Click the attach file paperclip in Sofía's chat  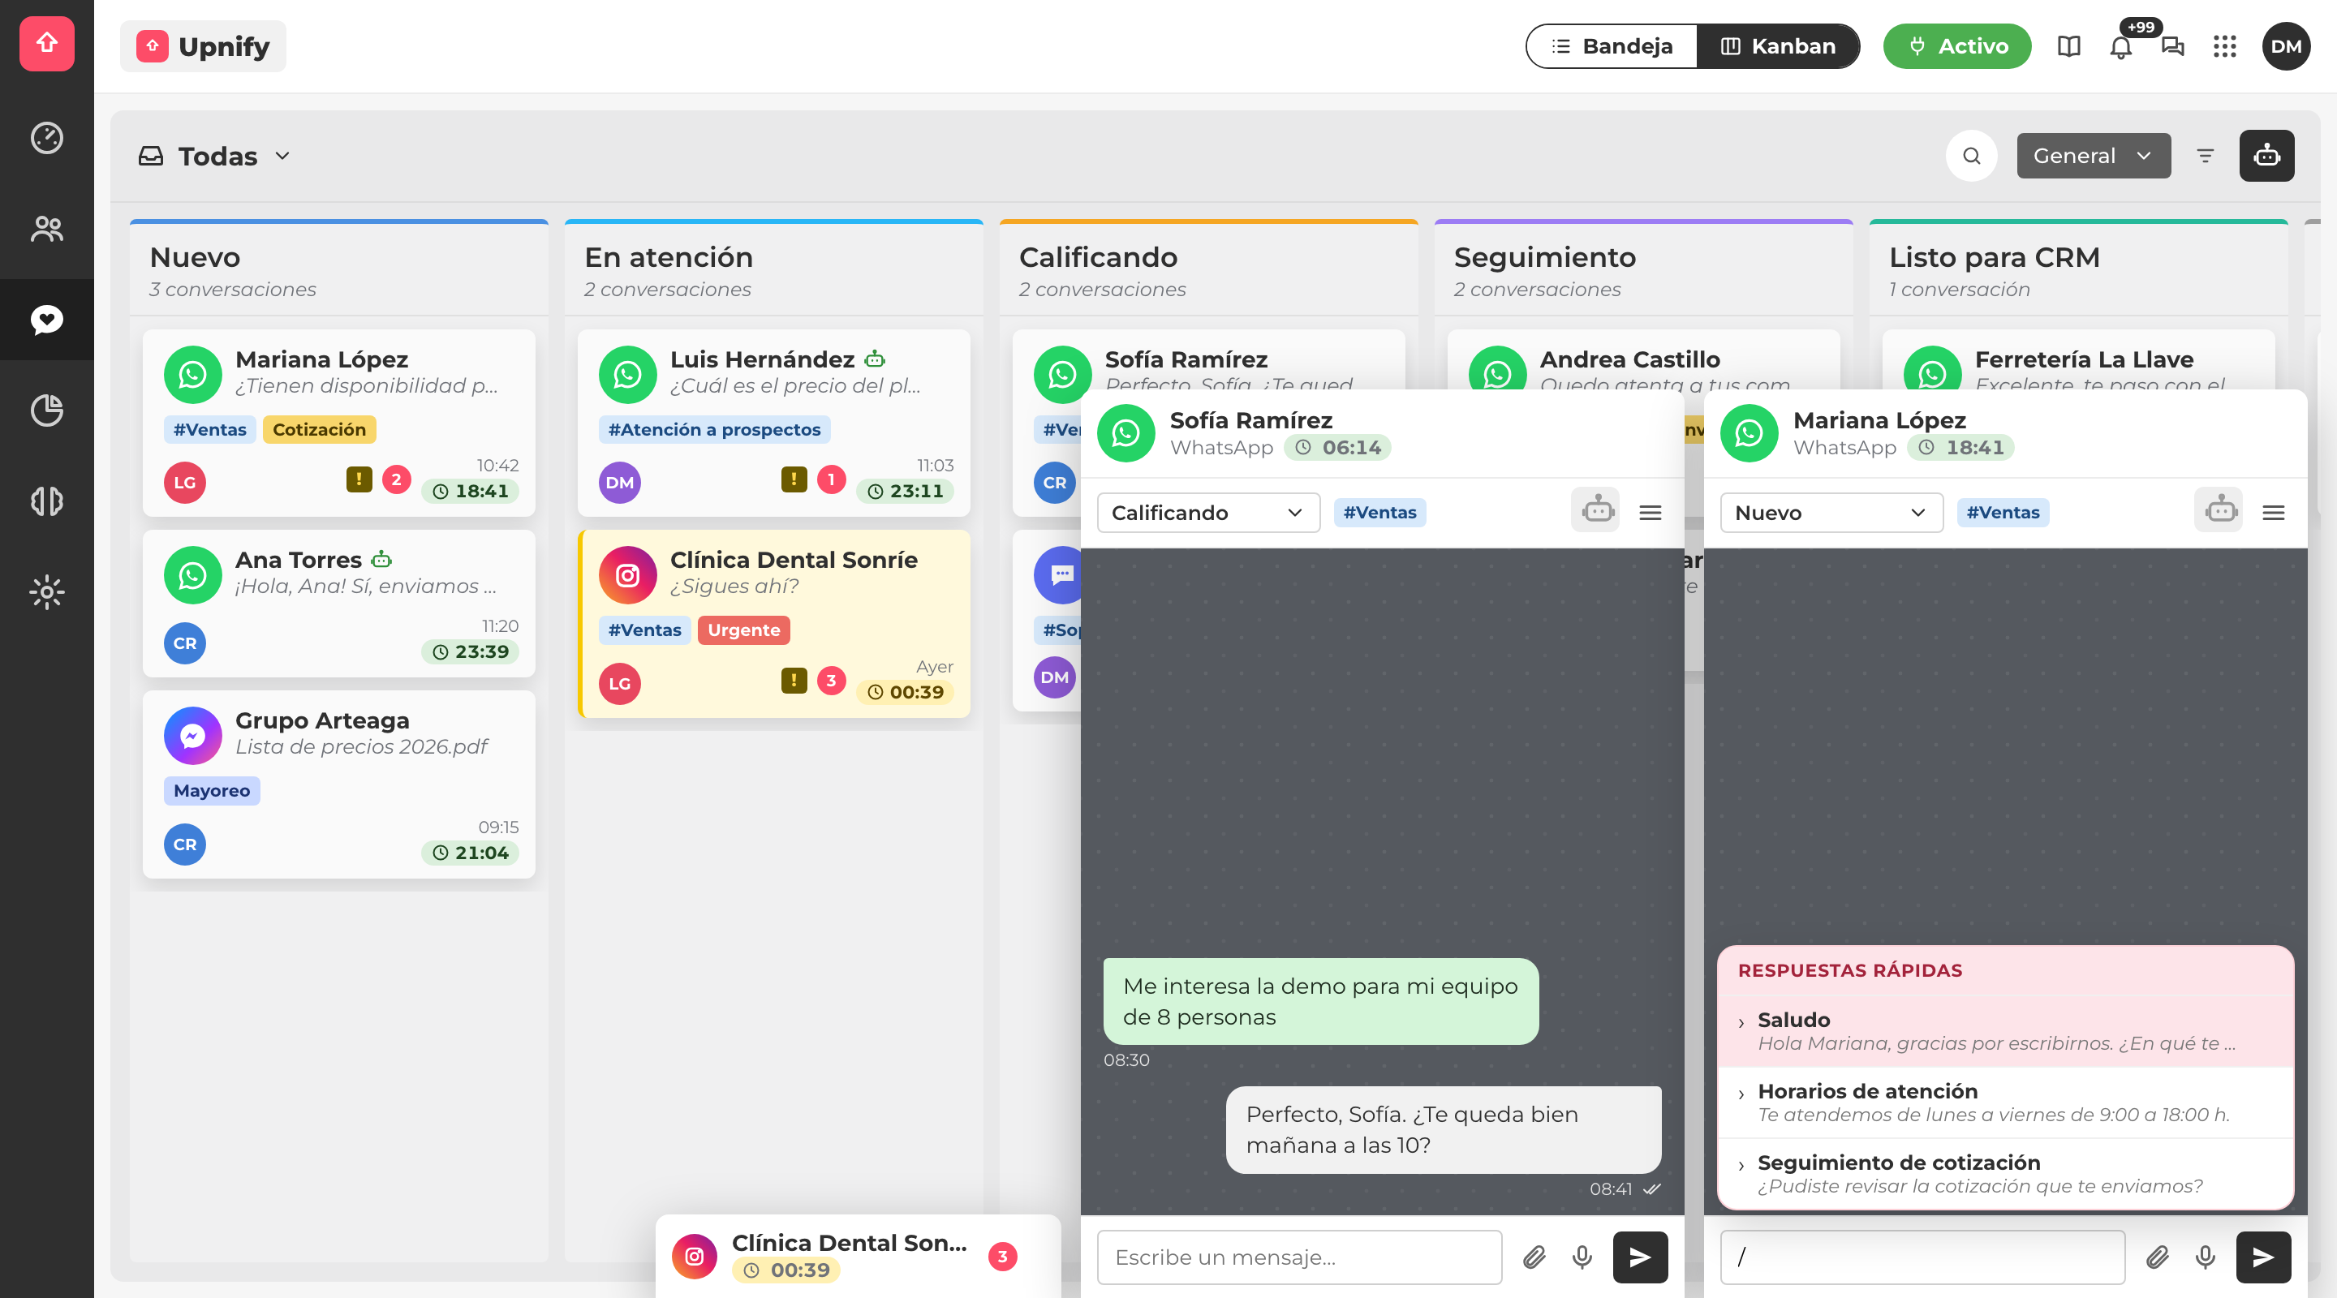pos(1534,1257)
